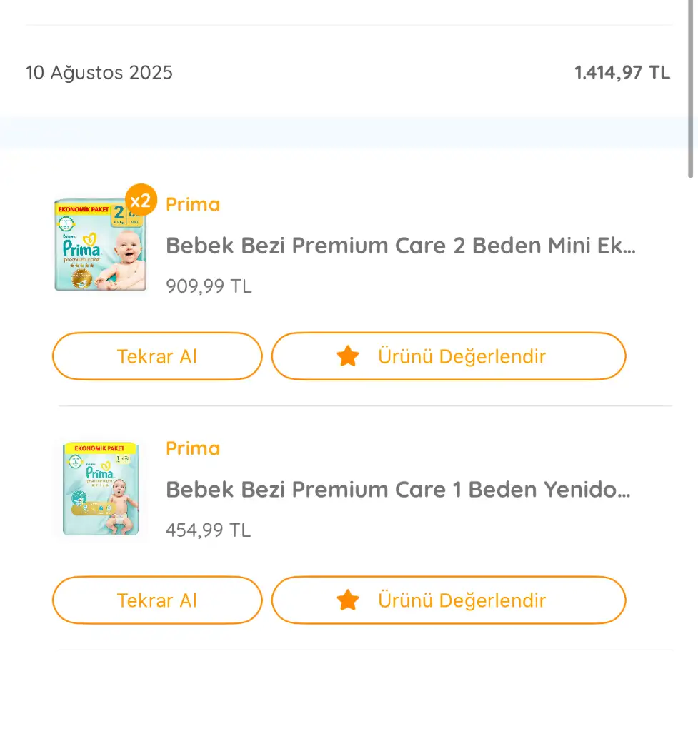
Task: Open the Prima size 1 package thumbnail
Action: 100,490
